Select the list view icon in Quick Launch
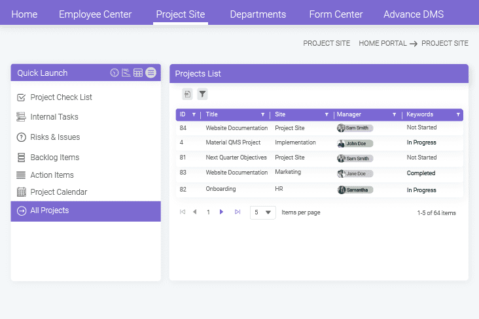The image size is (479, 319). [x=151, y=73]
